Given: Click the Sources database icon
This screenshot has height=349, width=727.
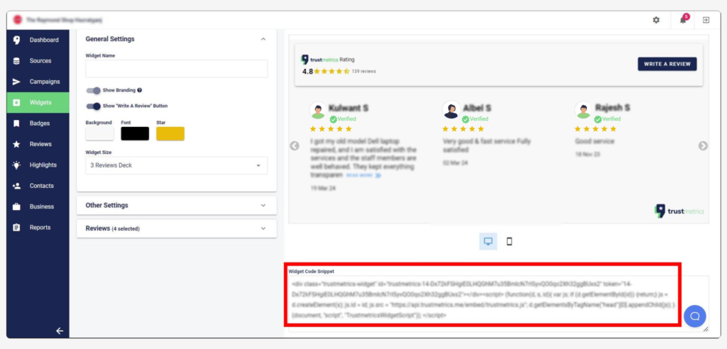Looking at the screenshot, I should coord(17,61).
